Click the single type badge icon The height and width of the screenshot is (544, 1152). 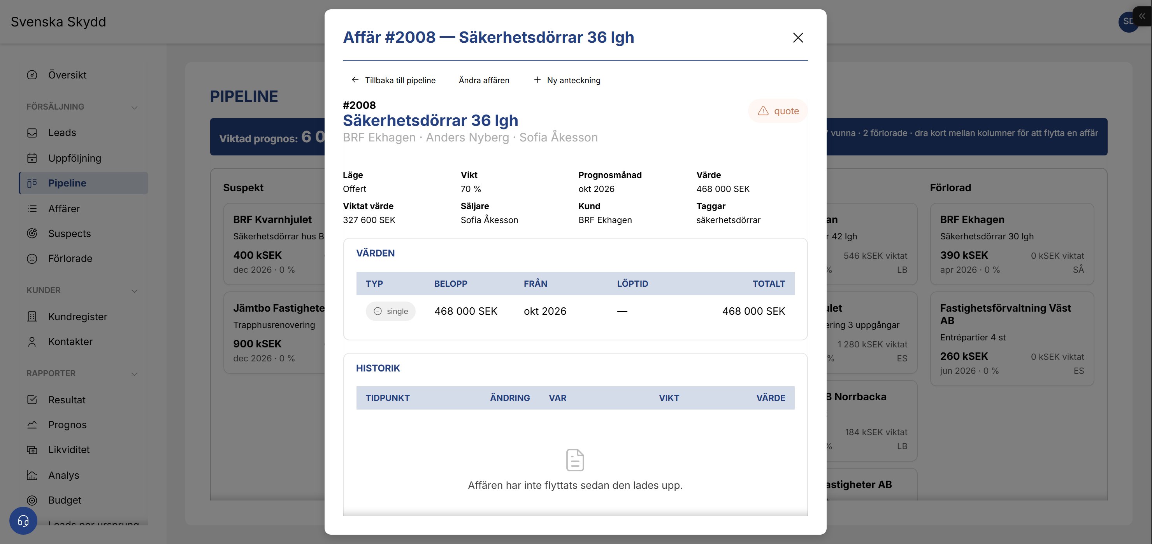point(378,311)
